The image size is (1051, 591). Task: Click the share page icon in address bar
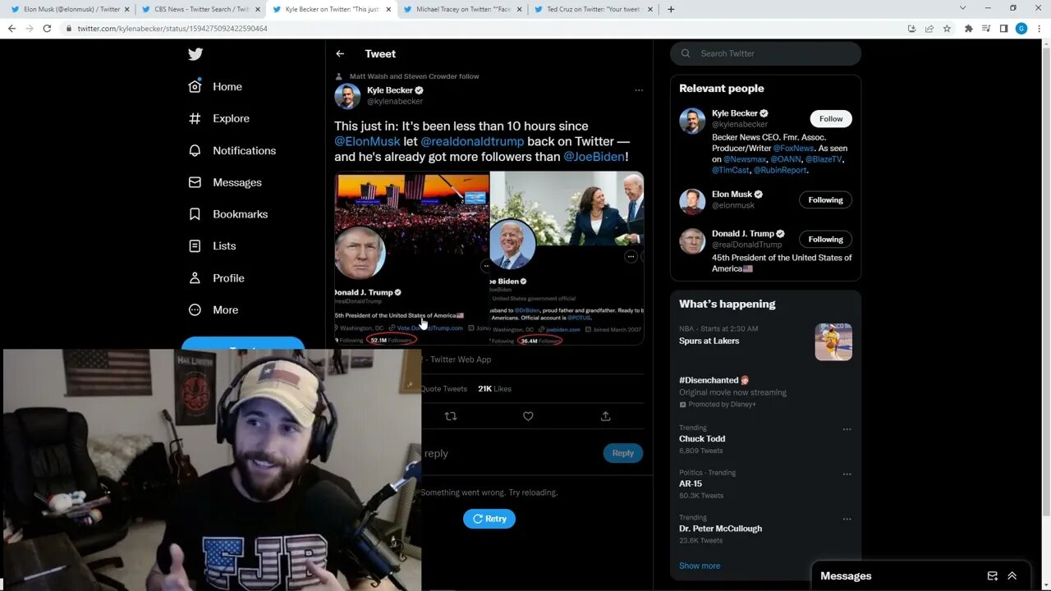click(929, 28)
